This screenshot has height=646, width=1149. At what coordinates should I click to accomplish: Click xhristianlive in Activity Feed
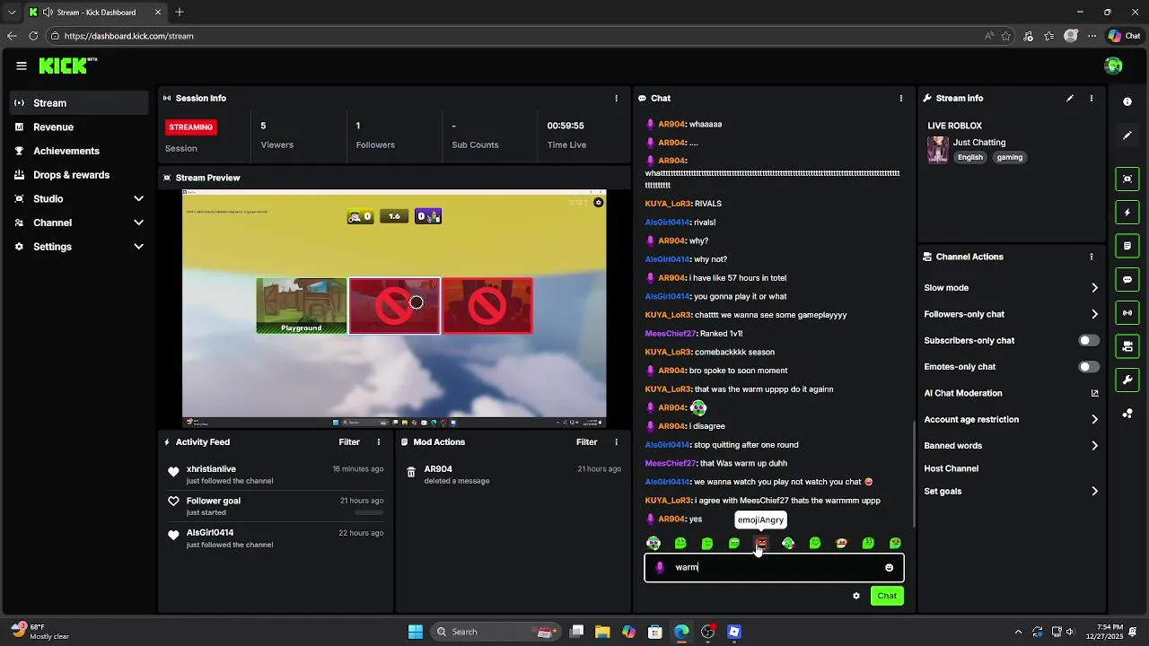pyautogui.click(x=211, y=469)
